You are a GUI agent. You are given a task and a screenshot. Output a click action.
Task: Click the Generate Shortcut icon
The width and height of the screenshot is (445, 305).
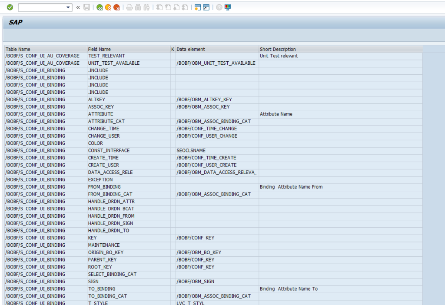(206, 7)
